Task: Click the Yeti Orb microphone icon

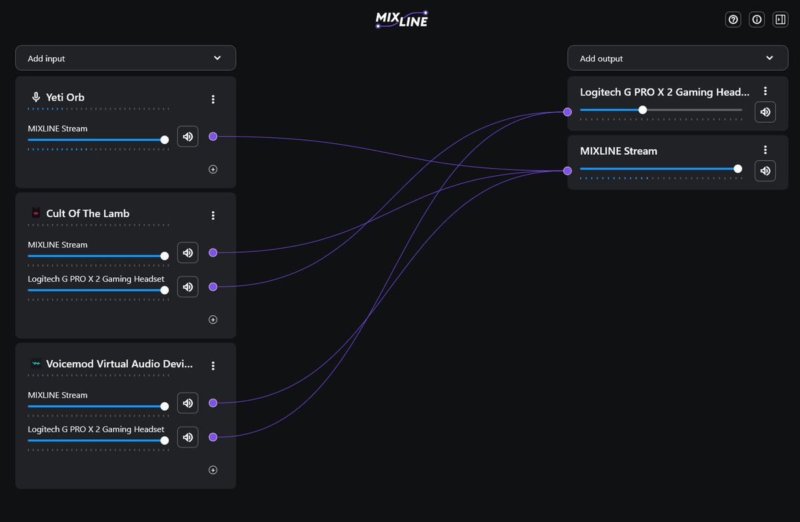Action: pos(36,97)
